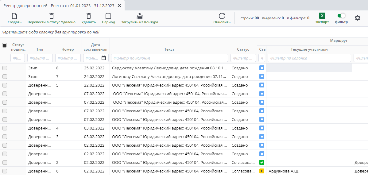
Task: Click blue route status icon for row number 8
Action: point(262,68)
